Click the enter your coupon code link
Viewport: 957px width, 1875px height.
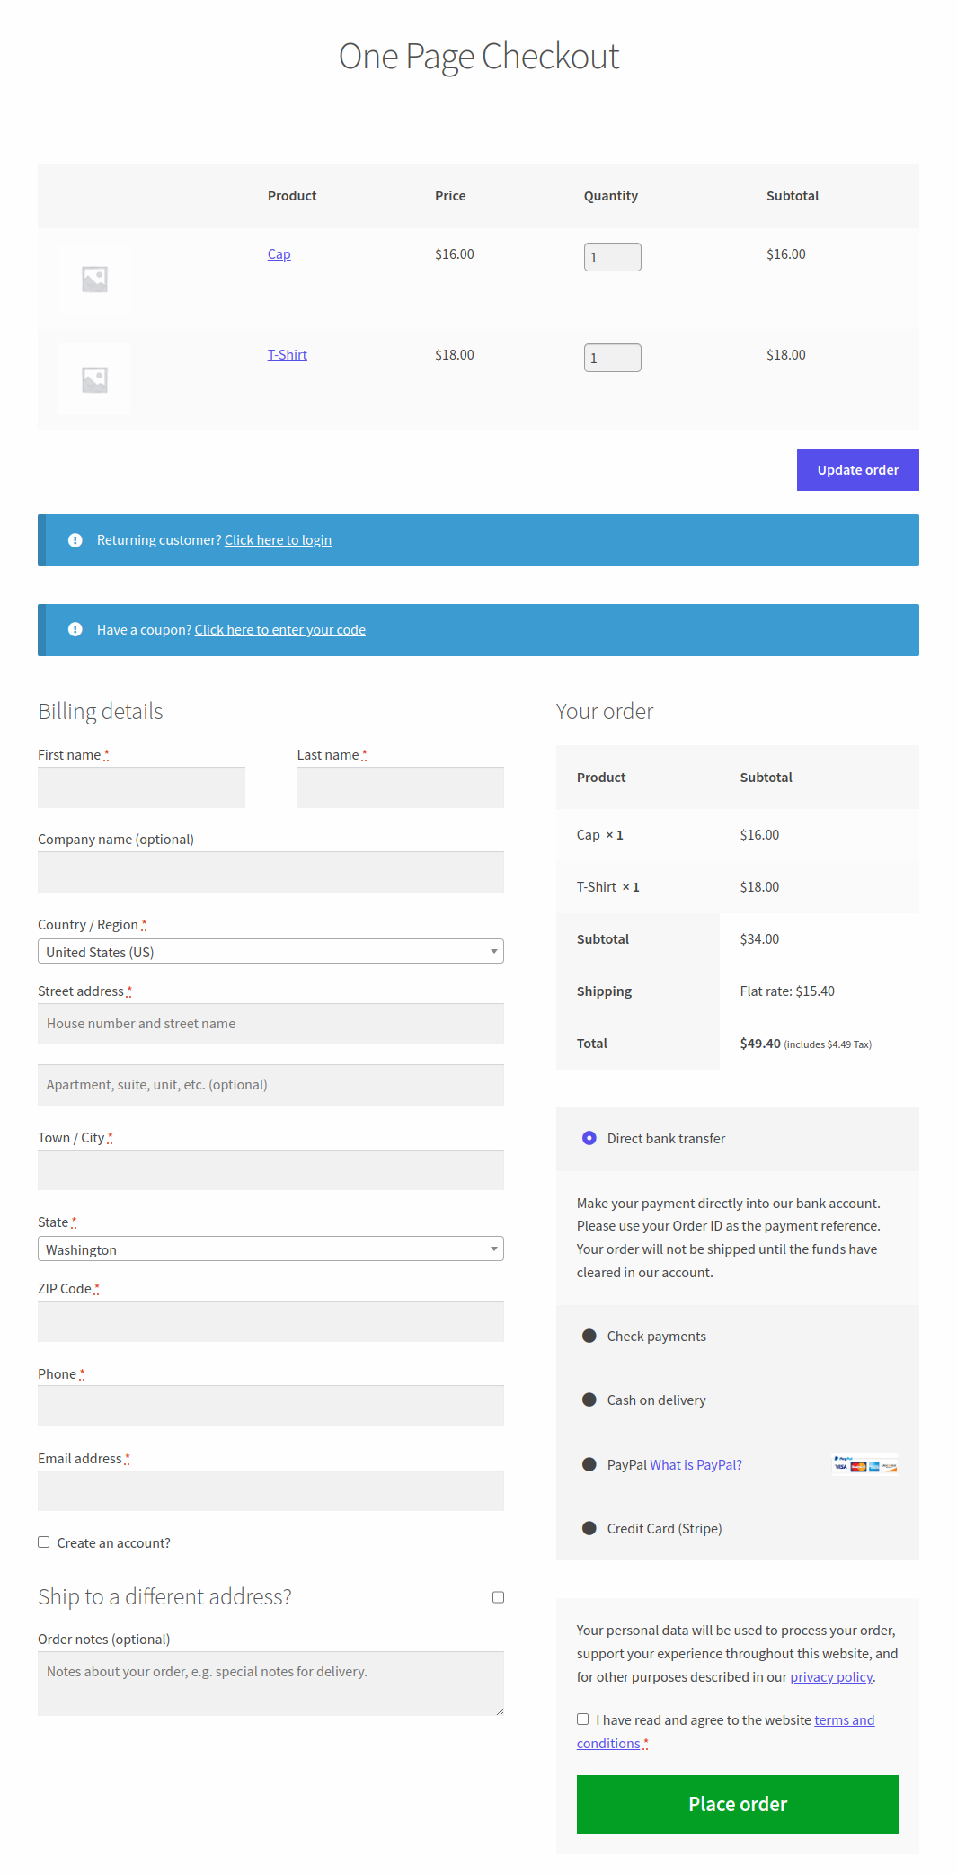279,630
